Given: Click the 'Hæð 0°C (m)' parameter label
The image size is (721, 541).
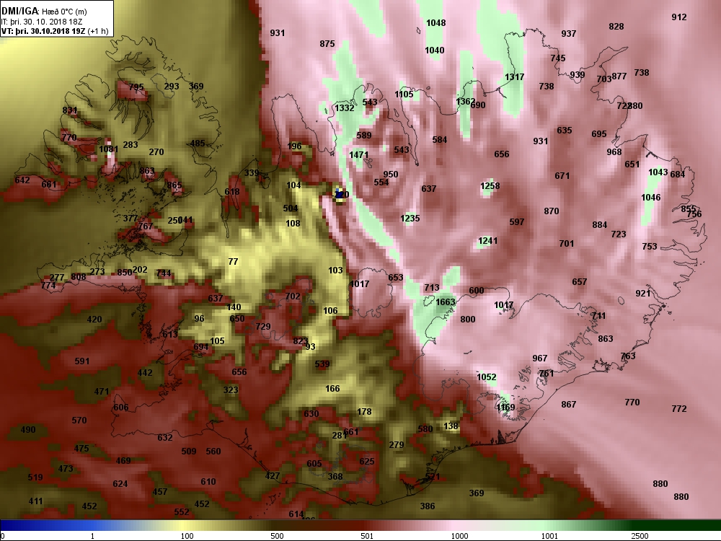Looking at the screenshot, I should 64,12.
